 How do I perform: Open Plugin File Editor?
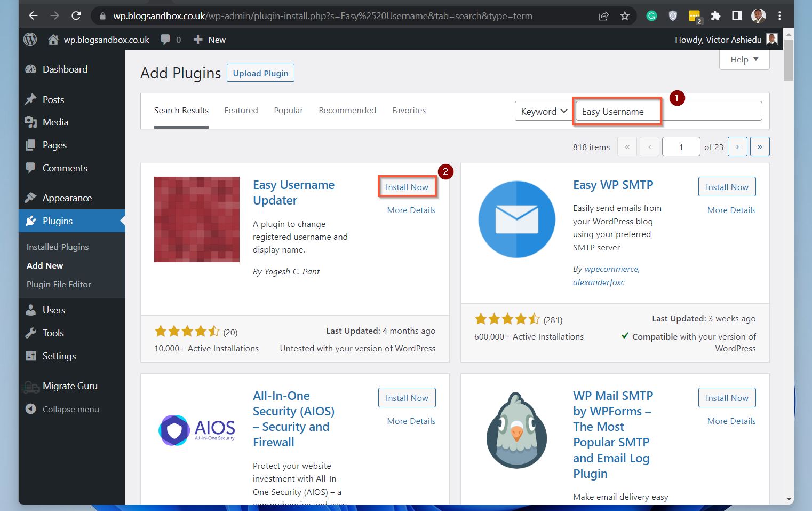[59, 285]
